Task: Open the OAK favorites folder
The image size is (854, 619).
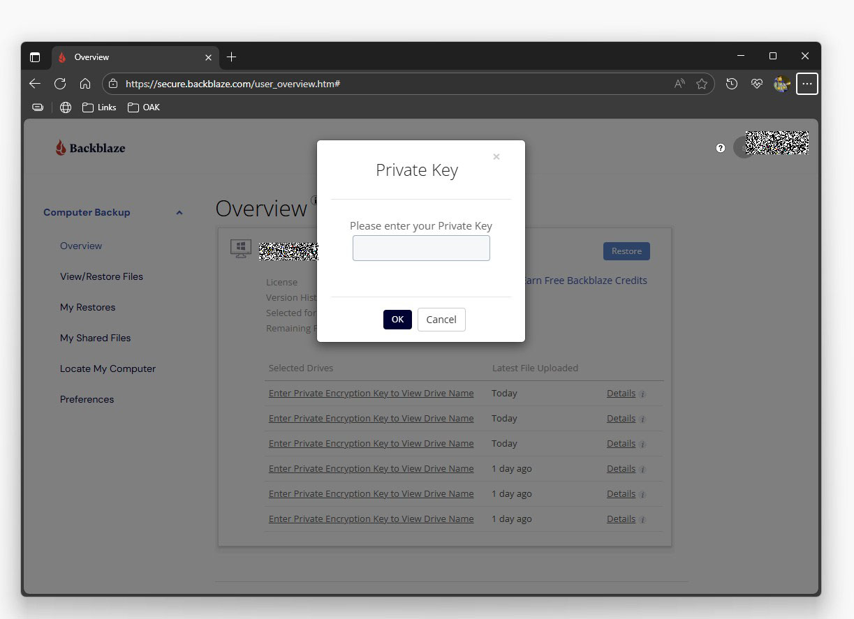Action: click(x=144, y=107)
